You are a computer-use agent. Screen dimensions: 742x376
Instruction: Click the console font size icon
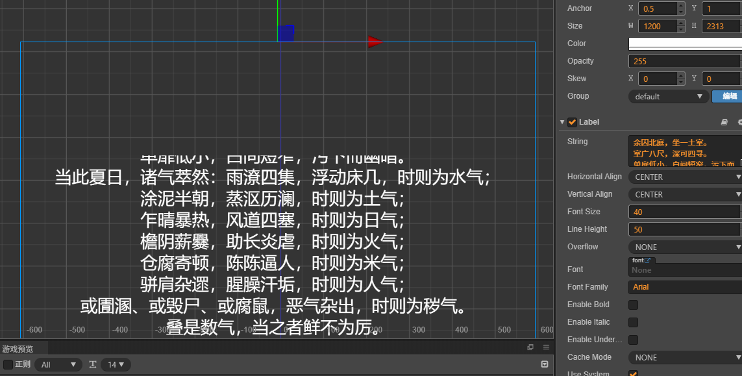92,364
